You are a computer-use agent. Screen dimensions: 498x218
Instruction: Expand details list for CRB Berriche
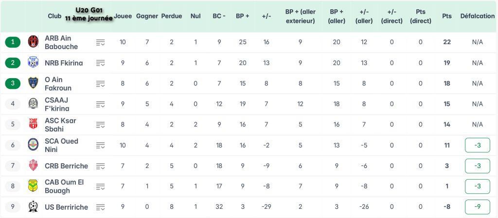point(101,166)
